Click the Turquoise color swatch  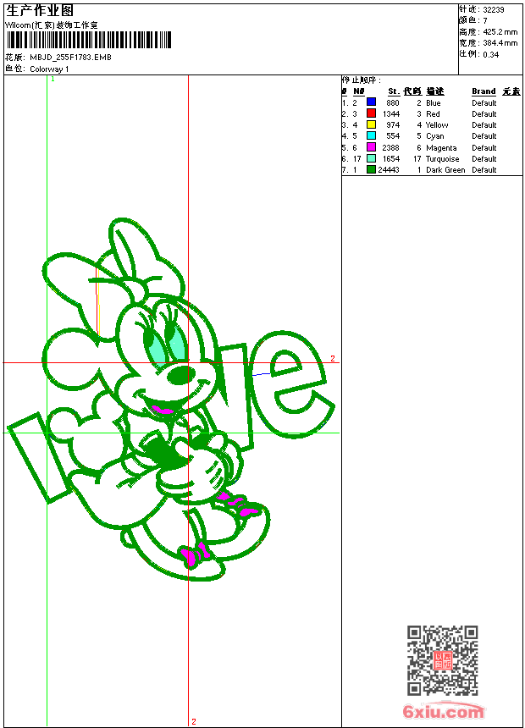click(371, 158)
